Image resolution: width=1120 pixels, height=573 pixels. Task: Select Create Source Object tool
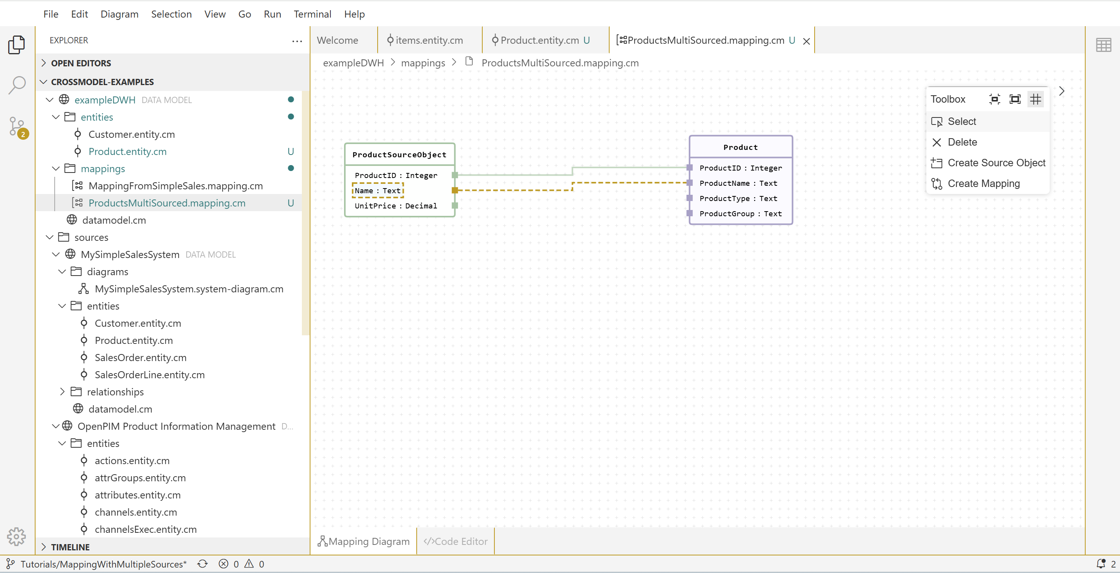tap(996, 163)
